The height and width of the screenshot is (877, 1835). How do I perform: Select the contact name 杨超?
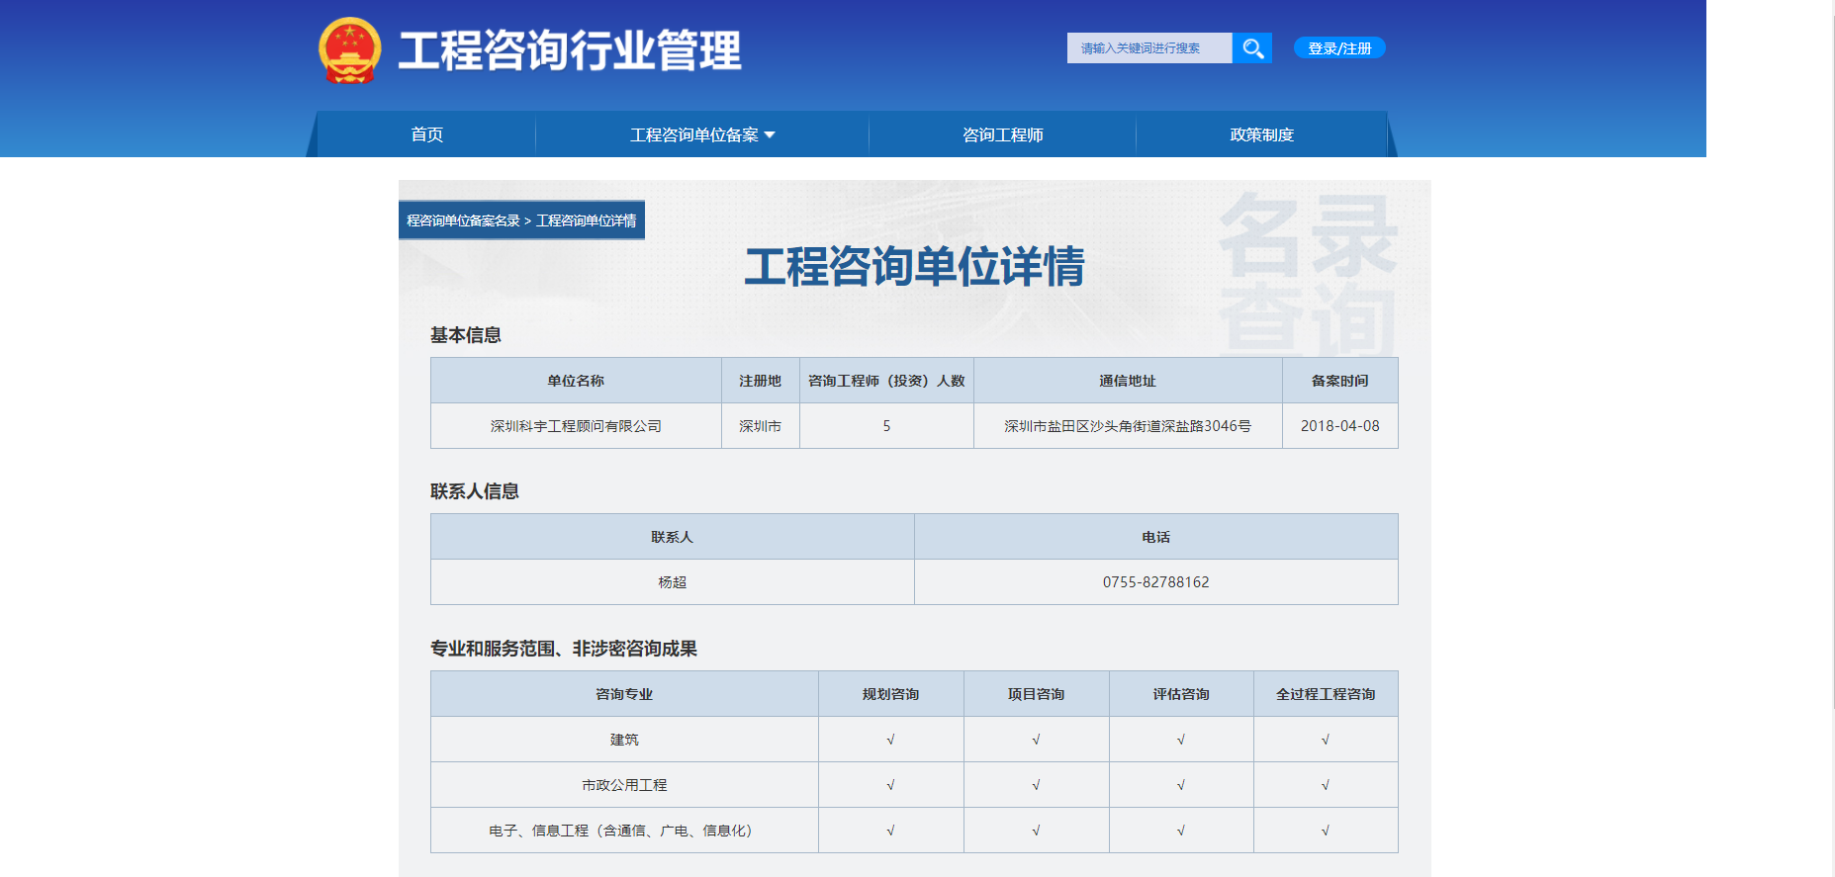(673, 582)
